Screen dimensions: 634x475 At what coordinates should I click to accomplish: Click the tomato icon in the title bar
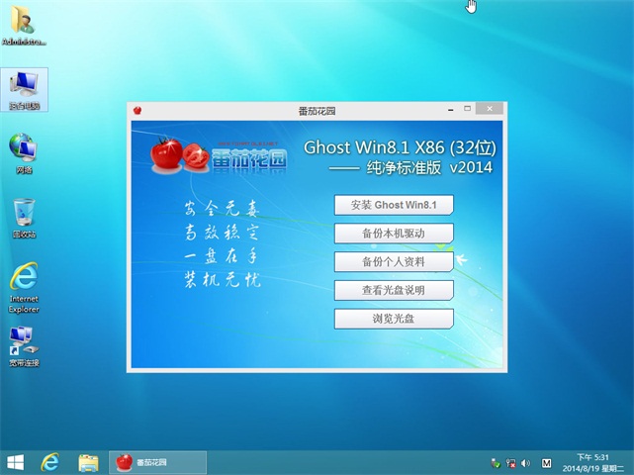(x=136, y=109)
